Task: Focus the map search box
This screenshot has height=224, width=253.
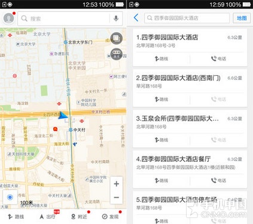Action: tap(70, 19)
